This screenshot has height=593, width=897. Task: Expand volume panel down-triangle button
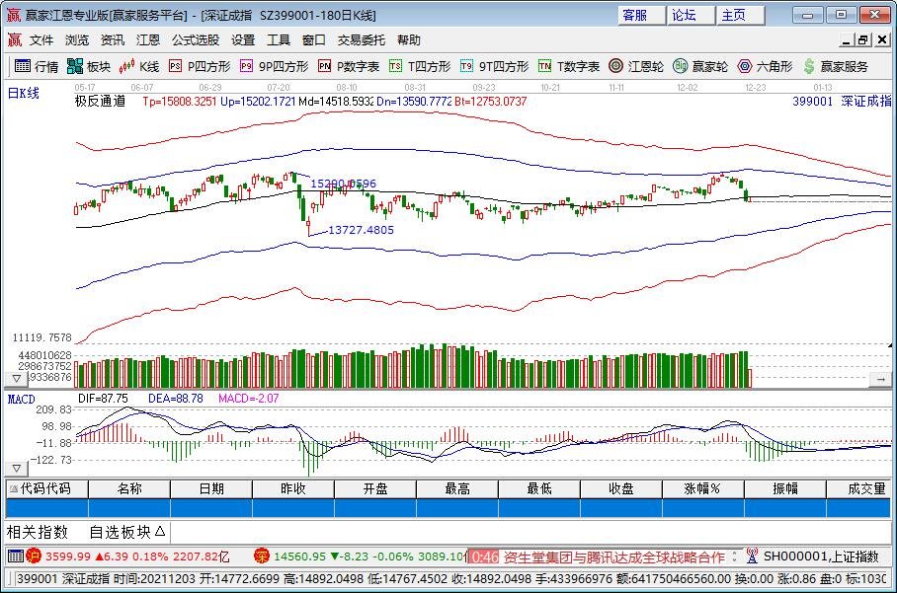pos(17,378)
